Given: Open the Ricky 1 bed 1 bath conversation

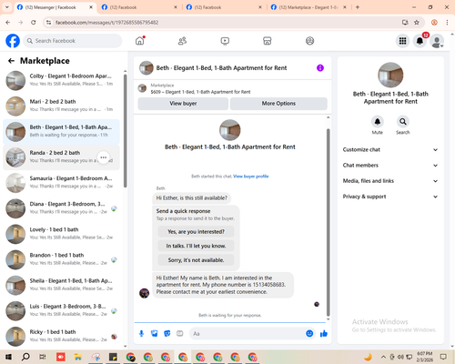Looking at the screenshot, I should coord(61,337).
